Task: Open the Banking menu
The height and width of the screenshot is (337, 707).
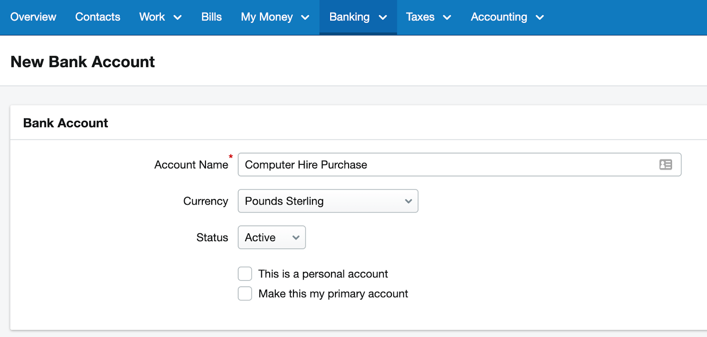Action: point(358,17)
